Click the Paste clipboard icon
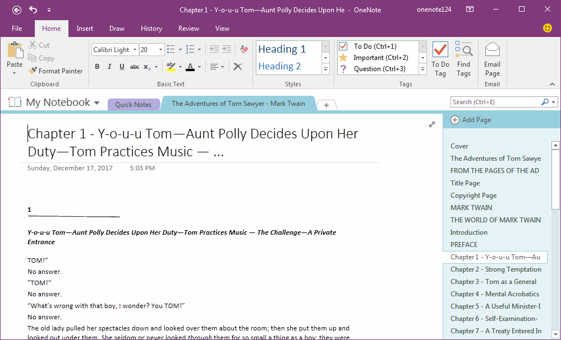The image size is (561, 340). pyautogui.click(x=15, y=50)
